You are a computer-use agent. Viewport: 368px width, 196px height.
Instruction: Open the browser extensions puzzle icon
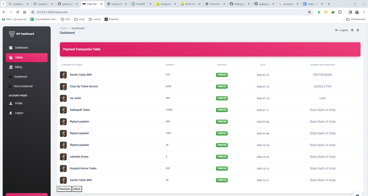point(340,12)
